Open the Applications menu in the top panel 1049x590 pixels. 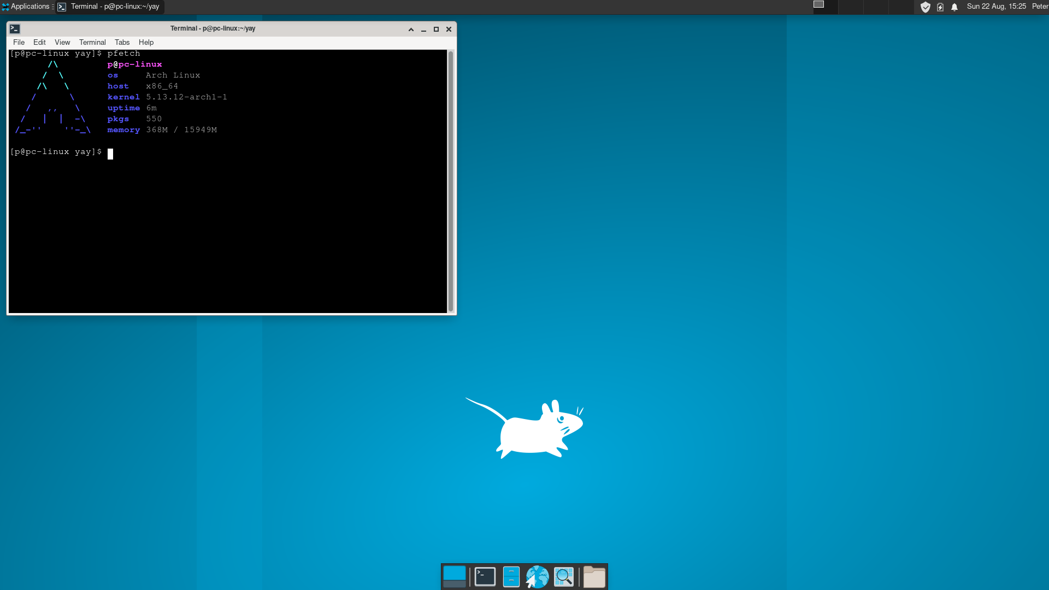pyautogui.click(x=26, y=7)
